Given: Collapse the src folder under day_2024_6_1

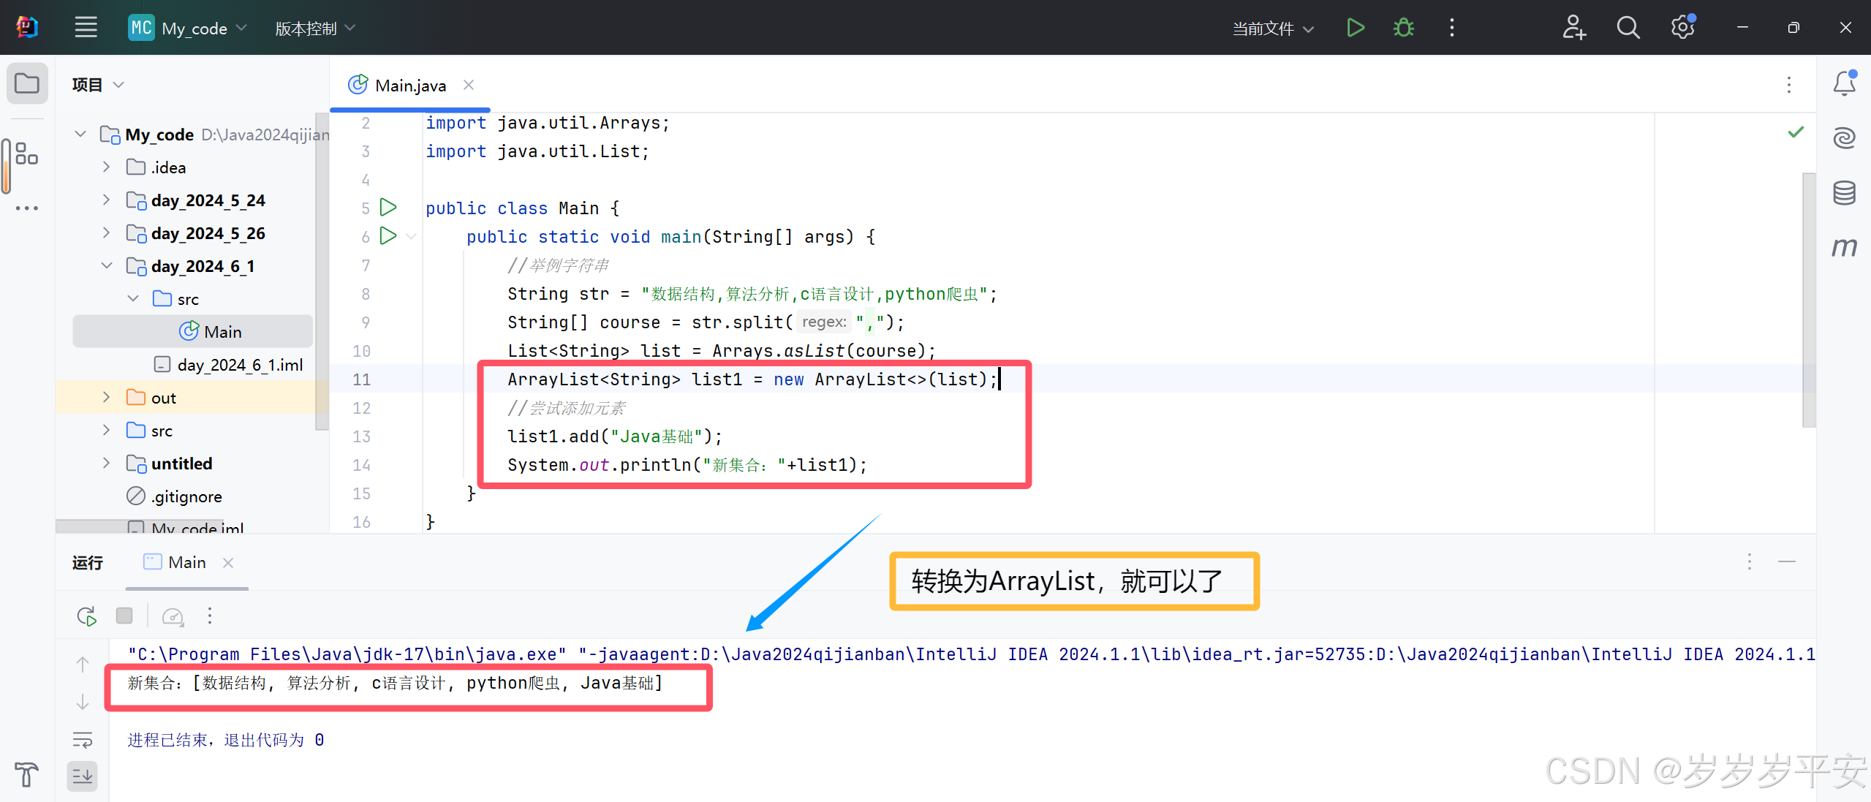Looking at the screenshot, I should tap(133, 298).
